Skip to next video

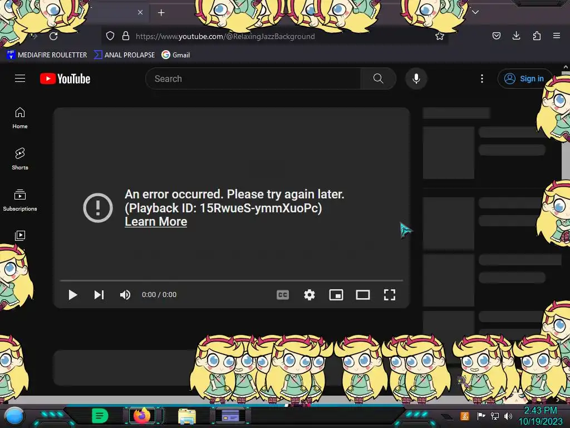click(x=99, y=295)
